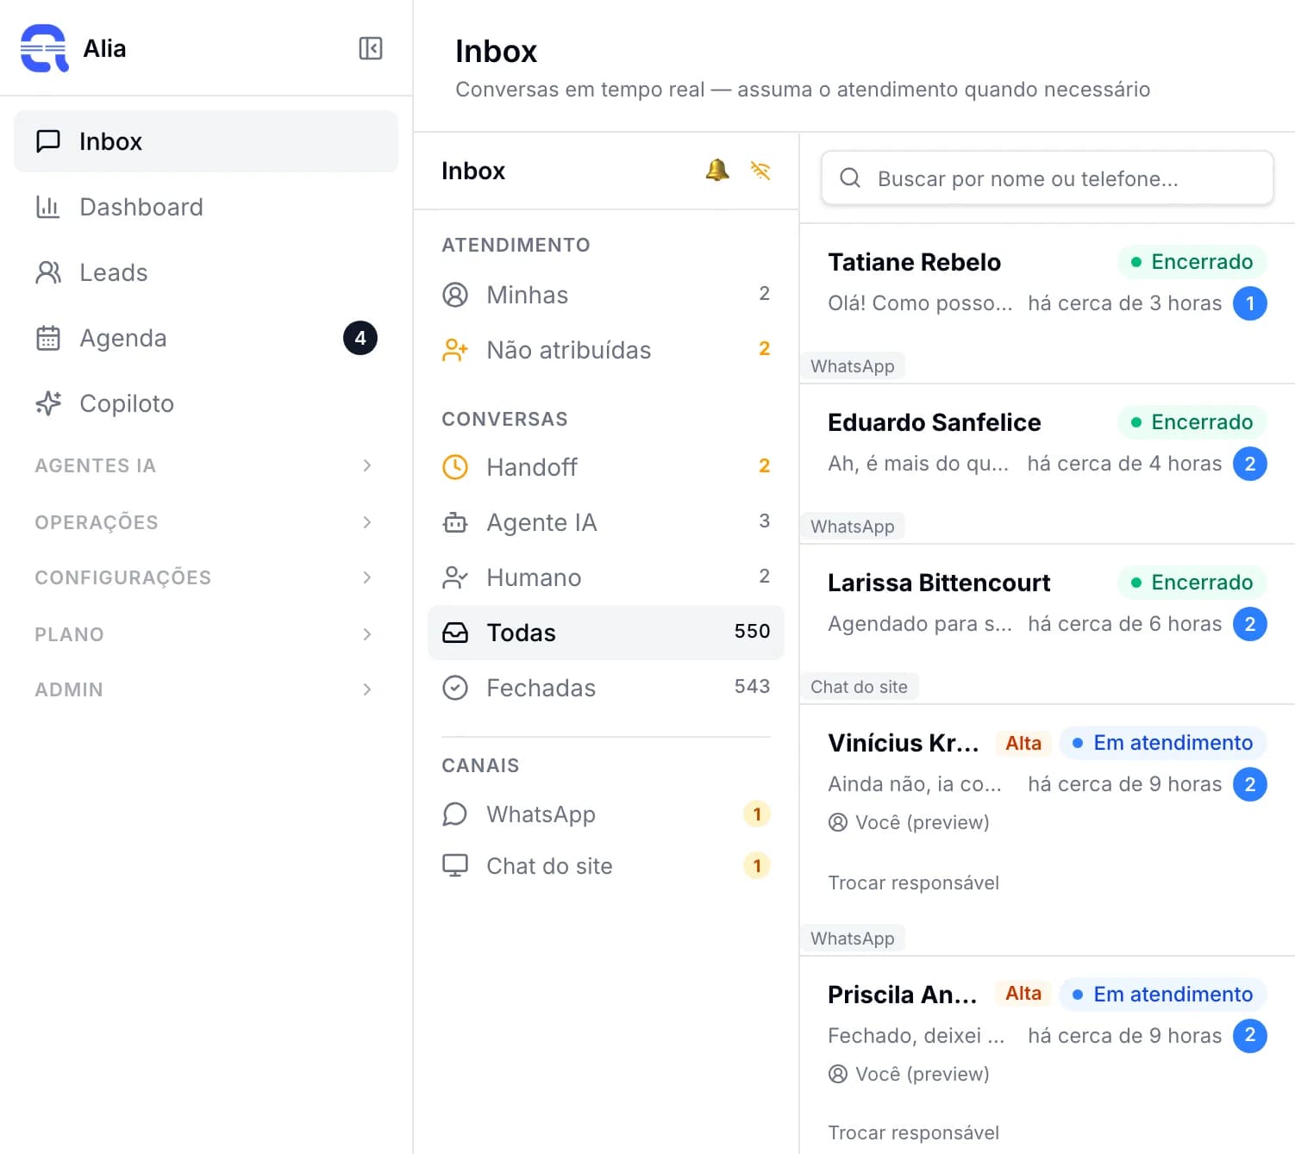The width and height of the screenshot is (1295, 1154).
Task: Go to the Leads page
Action: (206, 272)
